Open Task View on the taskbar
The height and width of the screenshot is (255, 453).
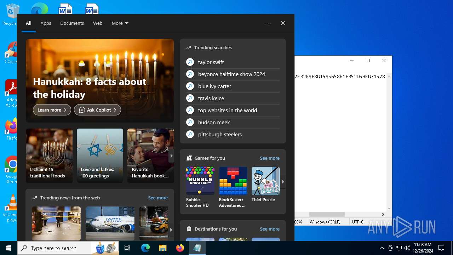[127, 248]
